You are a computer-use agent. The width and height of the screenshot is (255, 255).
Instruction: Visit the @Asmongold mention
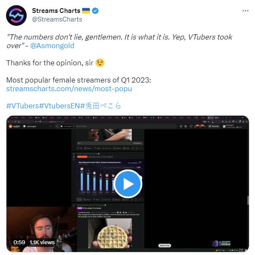tap(52, 46)
